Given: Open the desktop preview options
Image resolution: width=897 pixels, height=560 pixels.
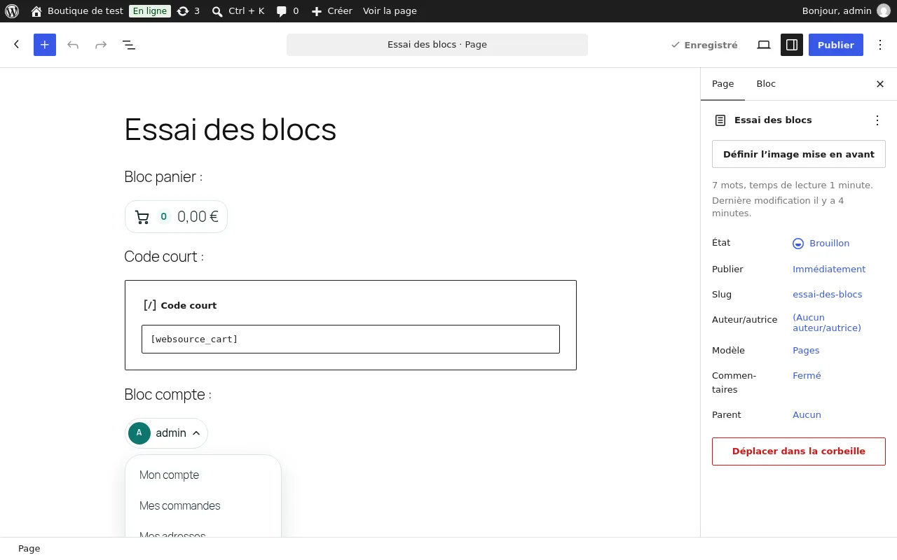Looking at the screenshot, I should (764, 45).
